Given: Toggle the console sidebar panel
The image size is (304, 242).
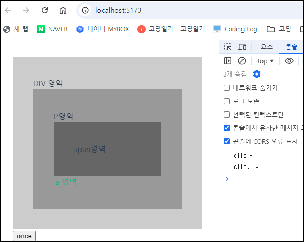Looking at the screenshot, I should pyautogui.click(x=228, y=61).
